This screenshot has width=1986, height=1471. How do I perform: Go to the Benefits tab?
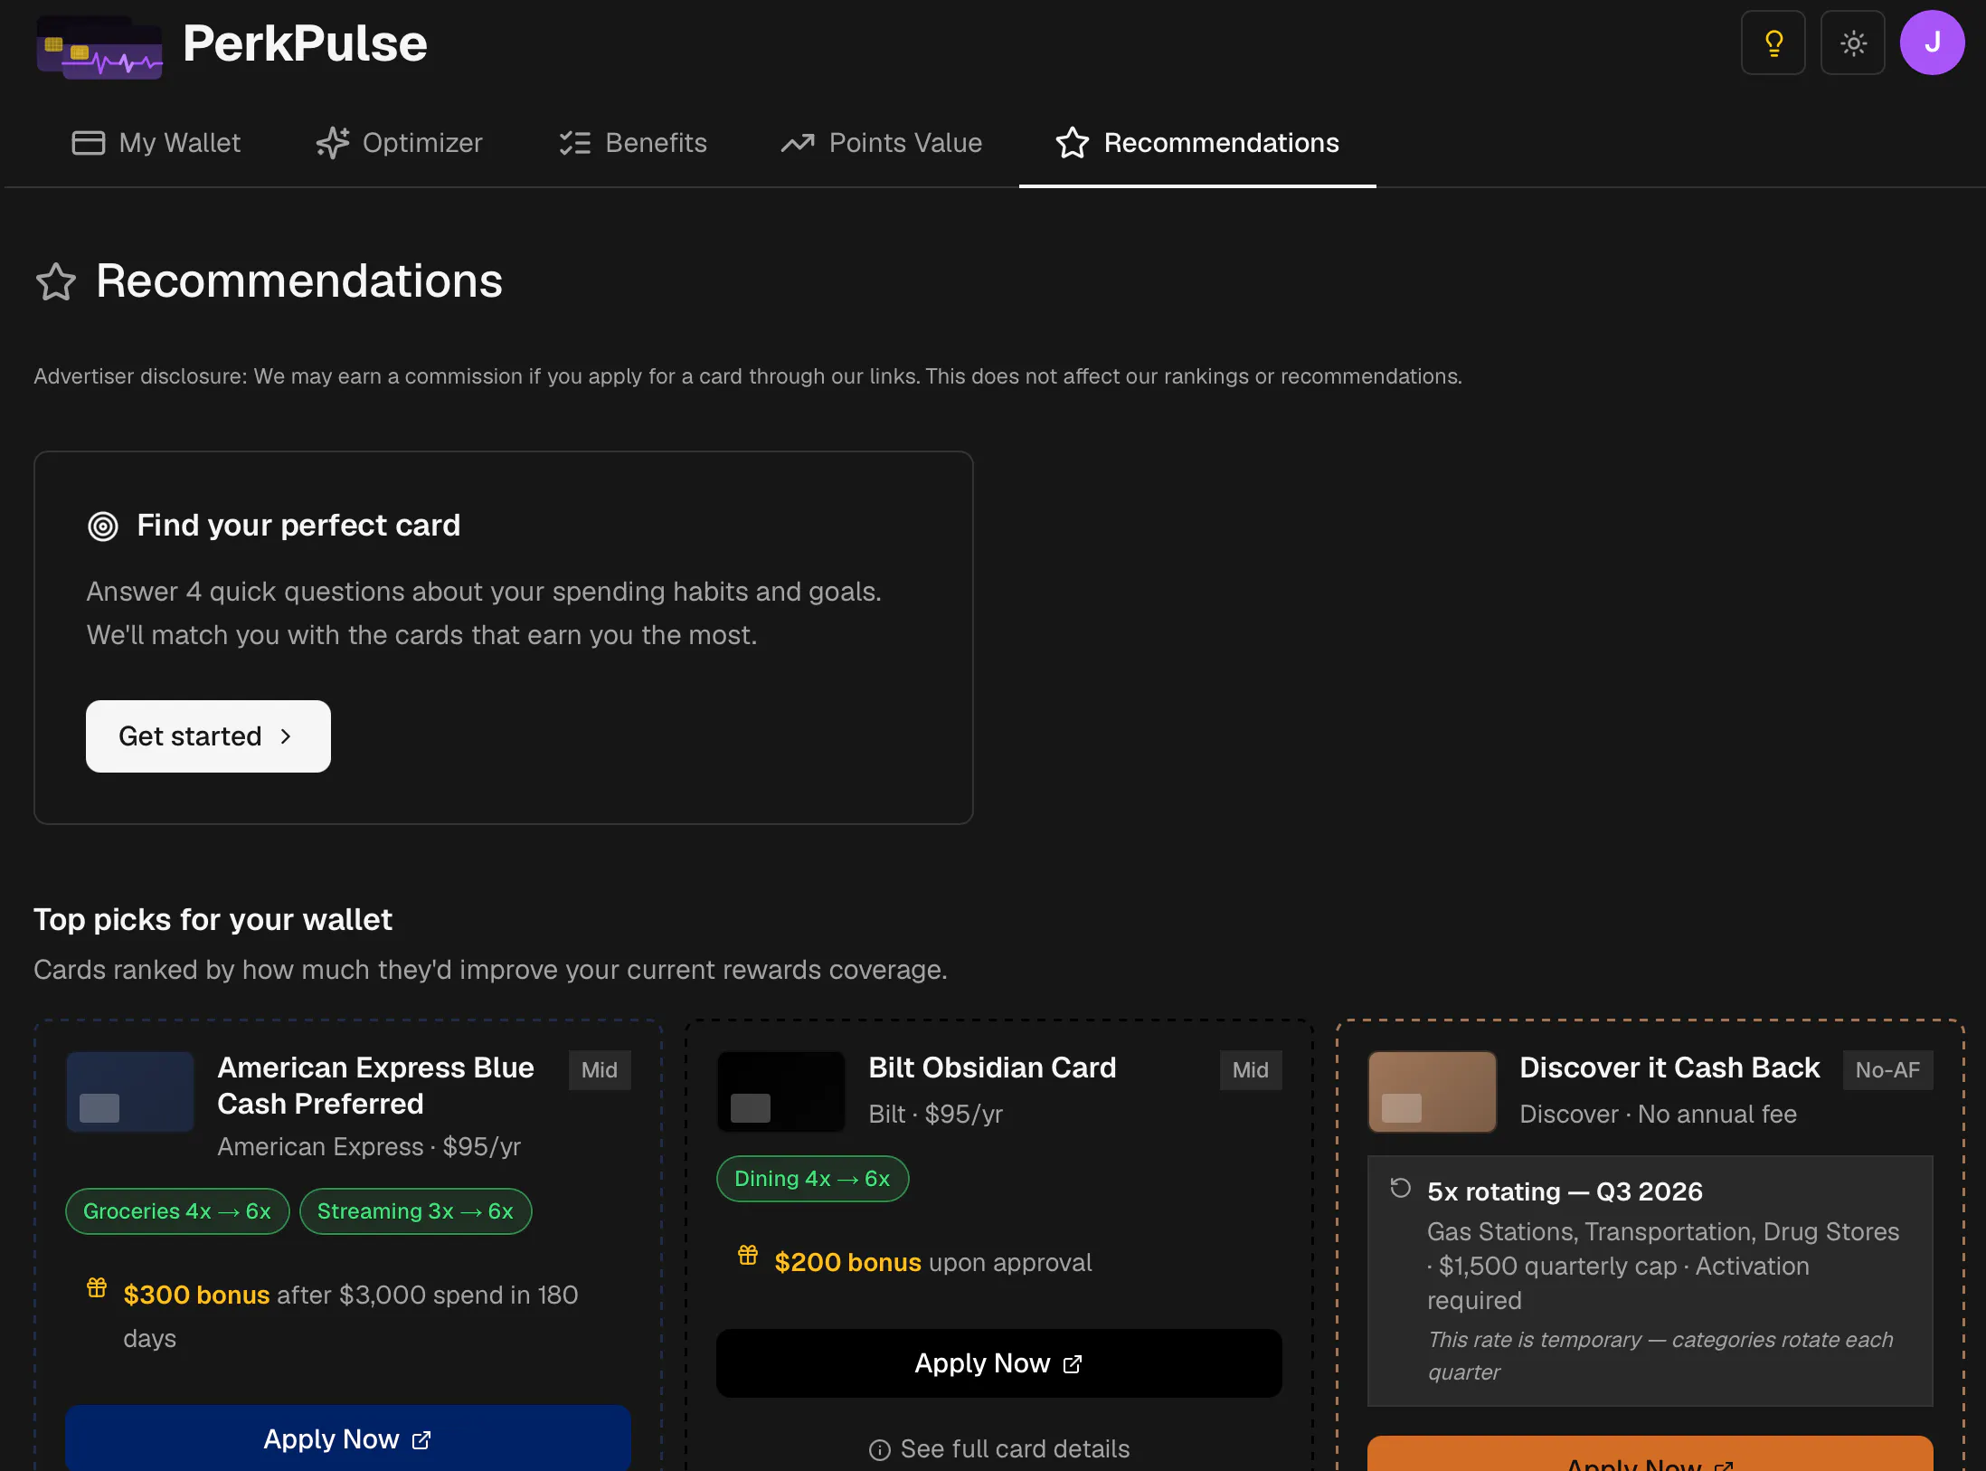633,143
